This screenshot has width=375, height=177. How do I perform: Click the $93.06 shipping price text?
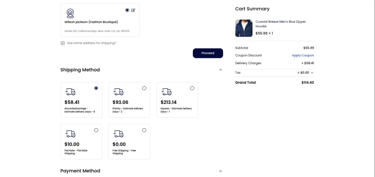click(120, 102)
